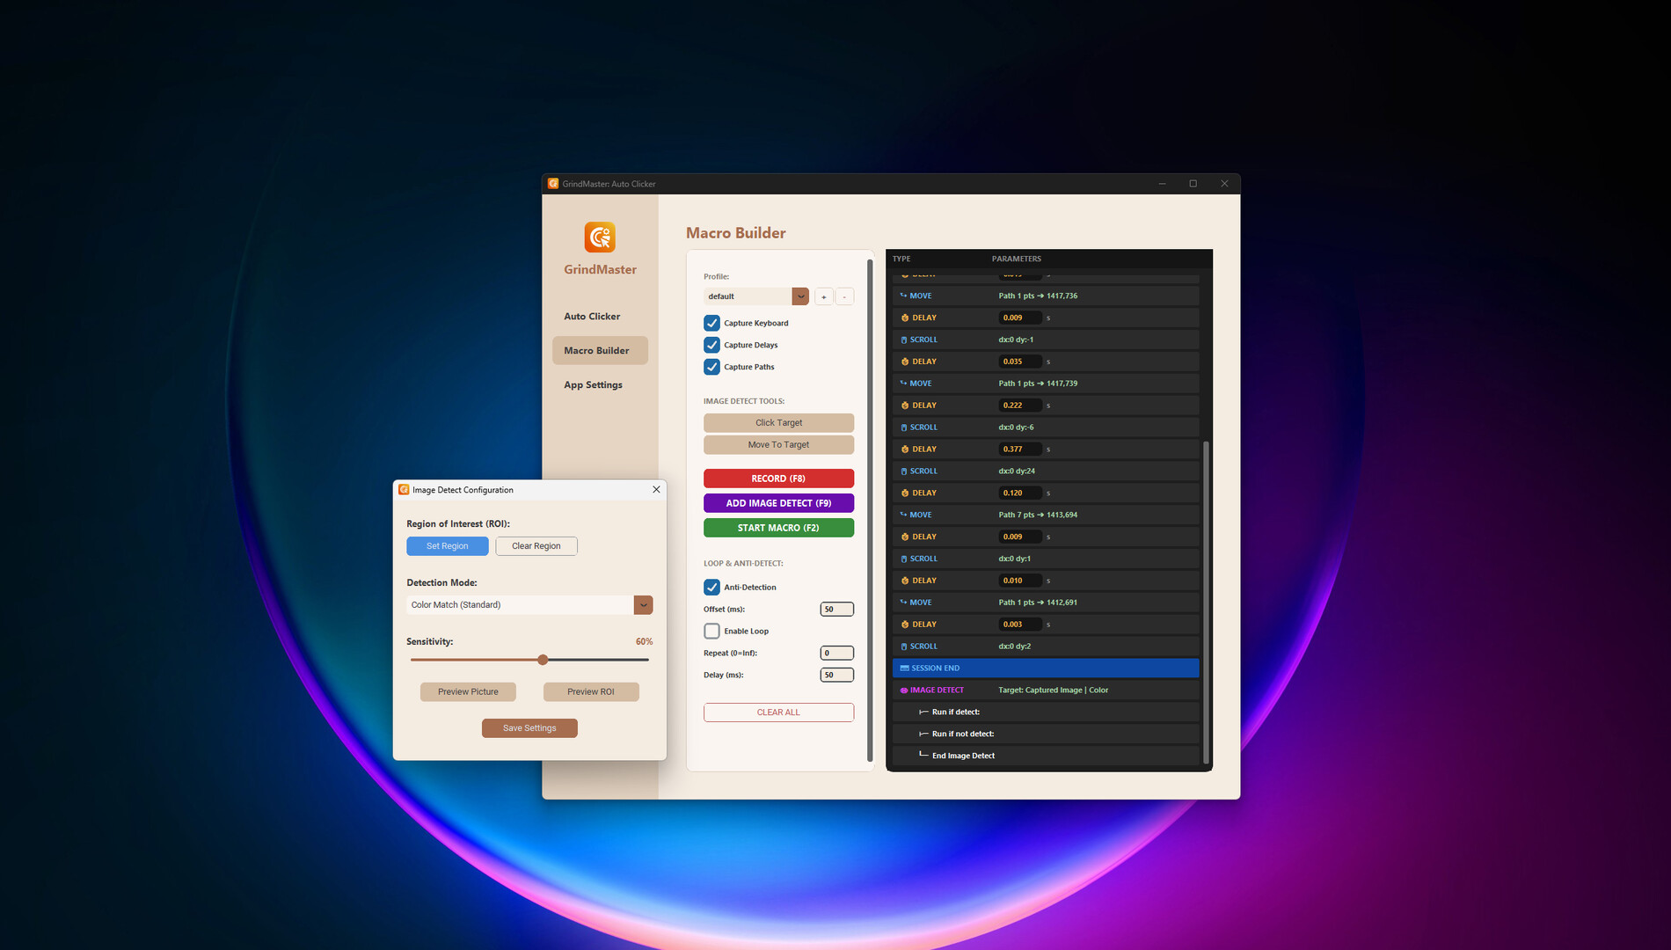The height and width of the screenshot is (950, 1671).
Task: Click the icon on MOVE 1413,694 row
Action: [x=903, y=515]
